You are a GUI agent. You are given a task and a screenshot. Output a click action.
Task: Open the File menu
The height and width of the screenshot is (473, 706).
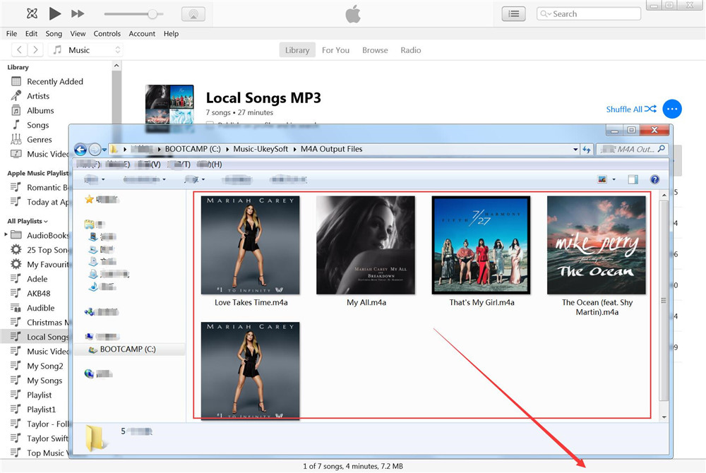[x=12, y=34]
